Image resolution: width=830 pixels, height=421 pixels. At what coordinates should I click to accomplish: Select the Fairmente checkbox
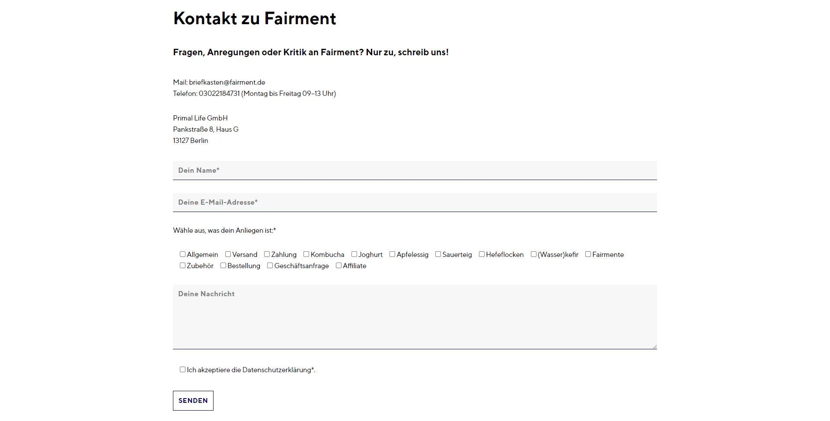(x=588, y=254)
